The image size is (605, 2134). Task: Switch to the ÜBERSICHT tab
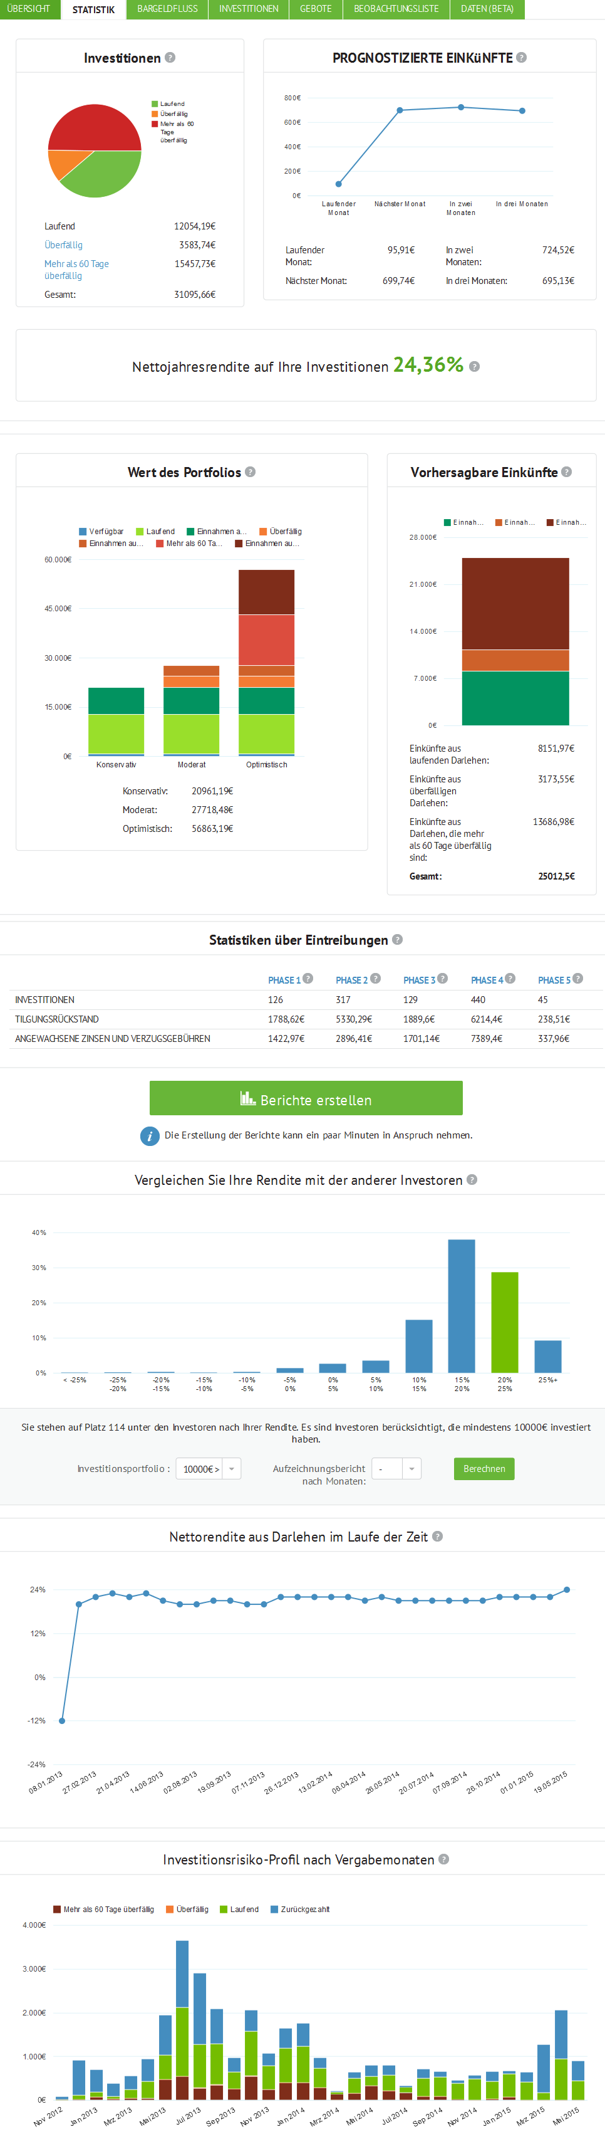[30, 9]
